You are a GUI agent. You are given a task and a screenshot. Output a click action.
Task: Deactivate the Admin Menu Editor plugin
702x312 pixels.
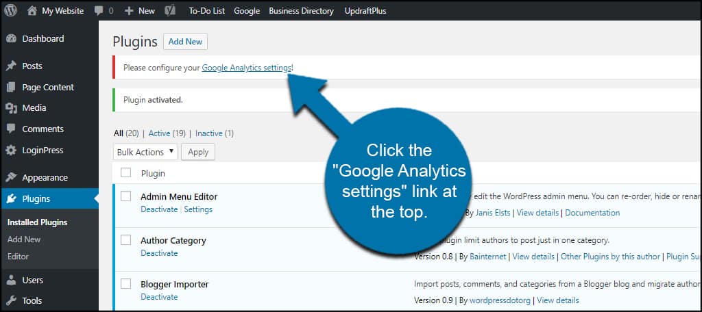[x=159, y=209]
